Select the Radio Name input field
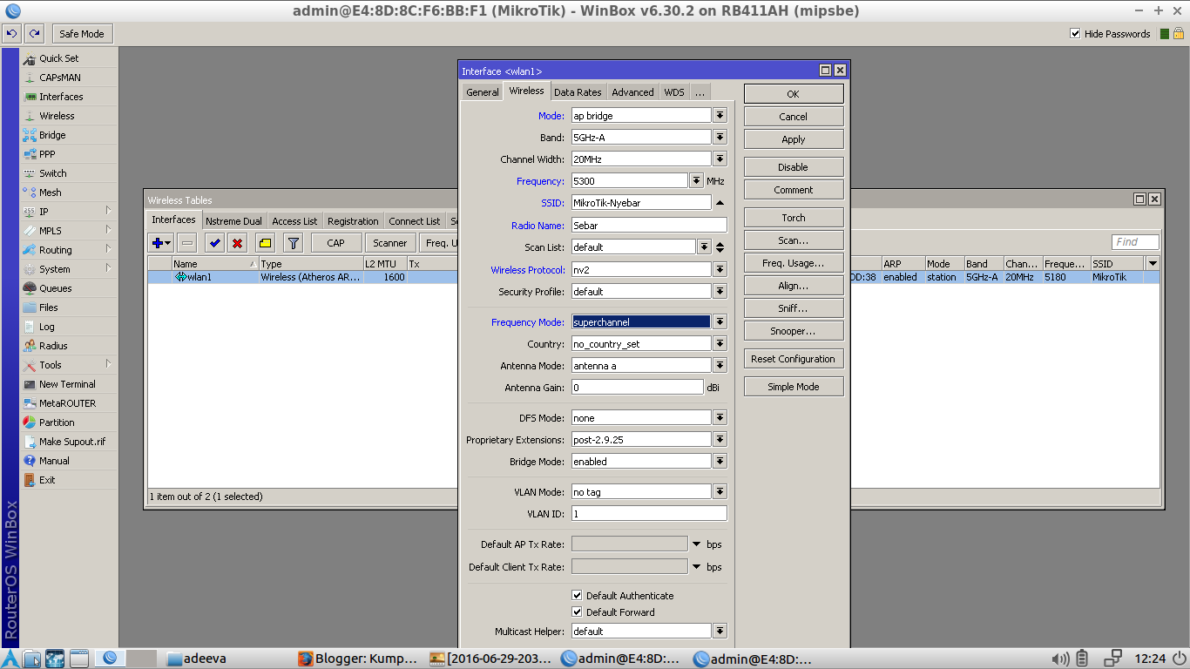Screen dimensions: 1190x669 click(649, 225)
